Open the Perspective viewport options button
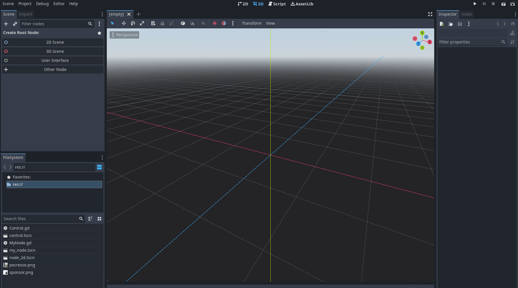Screen dimensions: 518x288 coord(124,35)
